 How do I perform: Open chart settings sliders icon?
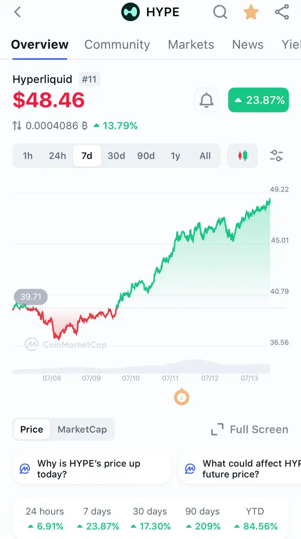(x=276, y=156)
